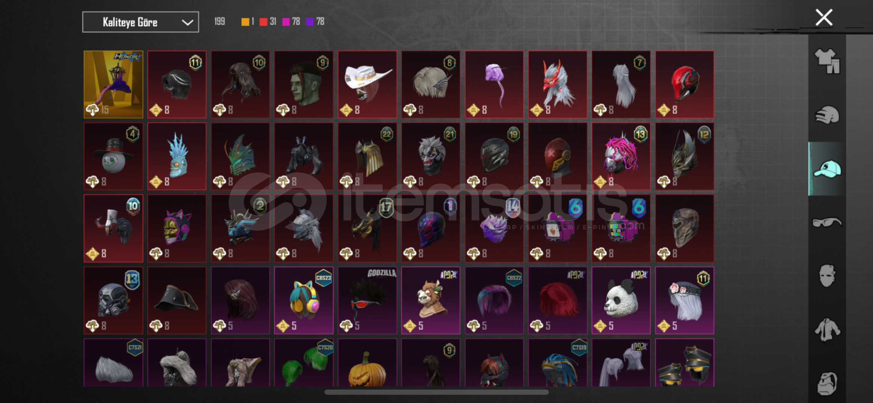Click the dropdown chevron arrow
The height and width of the screenshot is (403, 873).
pos(187,22)
